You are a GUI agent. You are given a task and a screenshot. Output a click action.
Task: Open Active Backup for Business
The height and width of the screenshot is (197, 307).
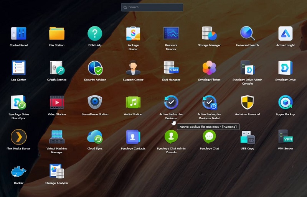point(171,103)
